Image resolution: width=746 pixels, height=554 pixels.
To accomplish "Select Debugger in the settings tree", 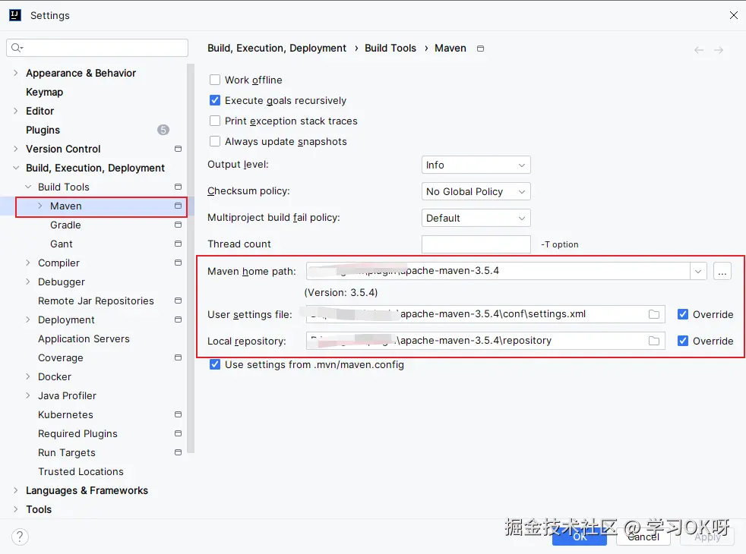I will coord(62,282).
